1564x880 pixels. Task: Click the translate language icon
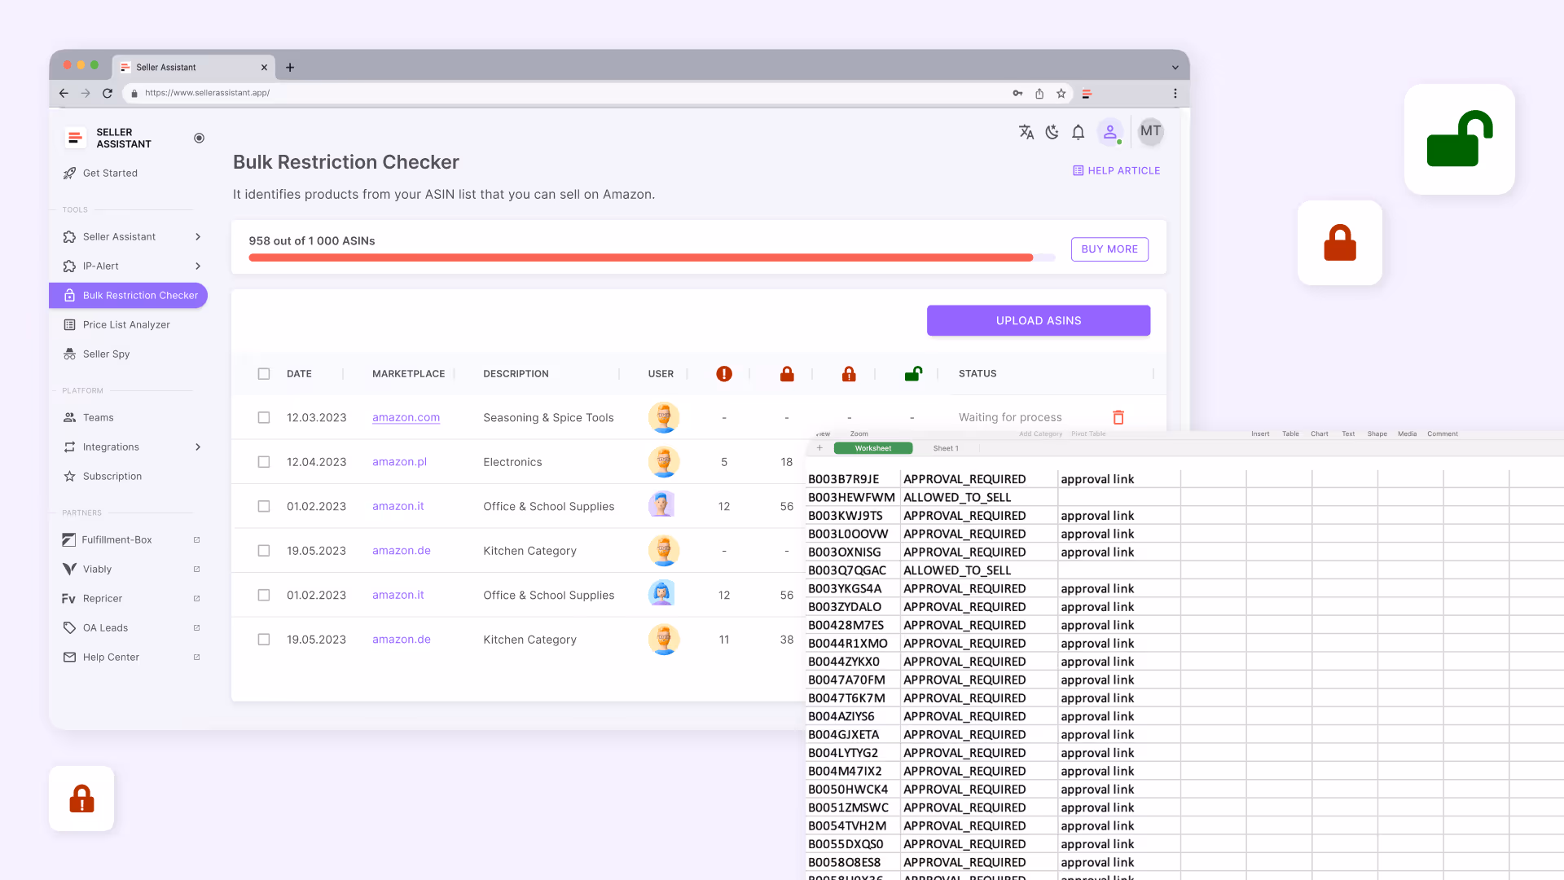(x=1026, y=132)
